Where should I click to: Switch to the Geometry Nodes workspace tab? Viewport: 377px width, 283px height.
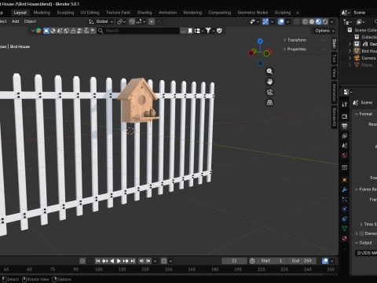(x=253, y=13)
